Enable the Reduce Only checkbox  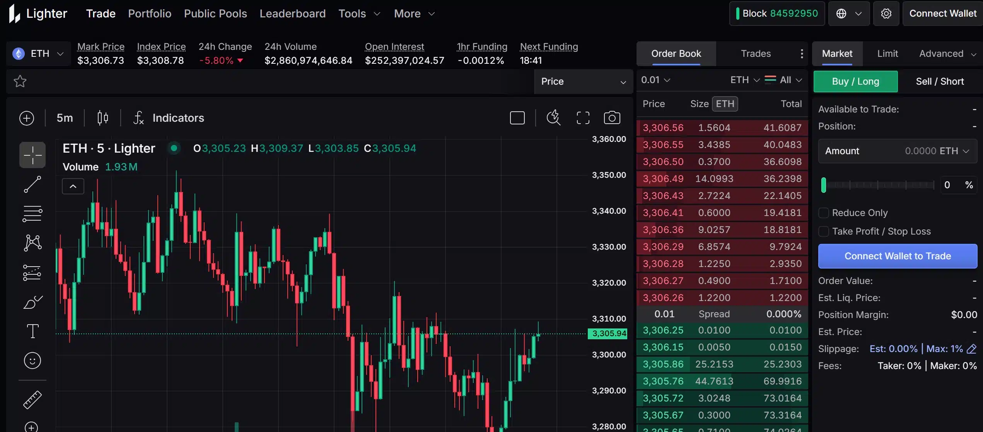coord(824,213)
